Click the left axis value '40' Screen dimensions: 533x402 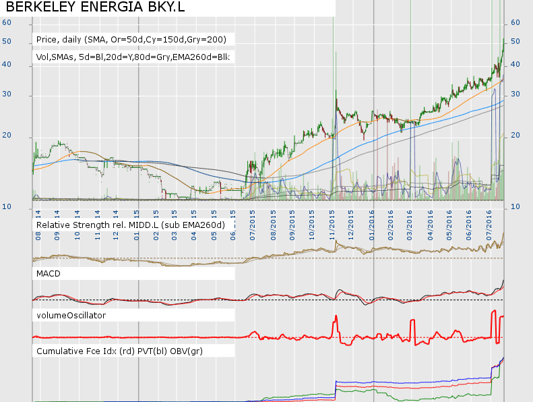point(7,64)
